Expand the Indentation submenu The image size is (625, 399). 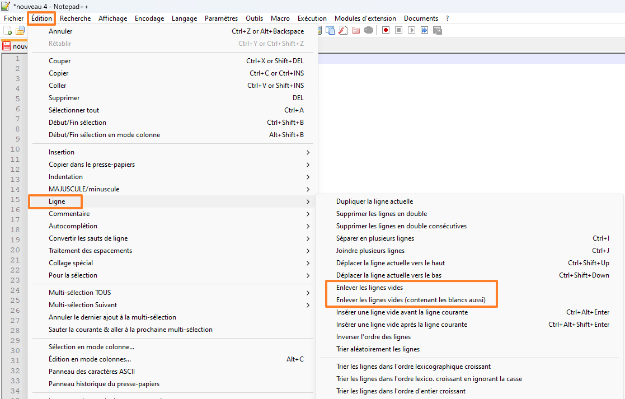(x=68, y=176)
